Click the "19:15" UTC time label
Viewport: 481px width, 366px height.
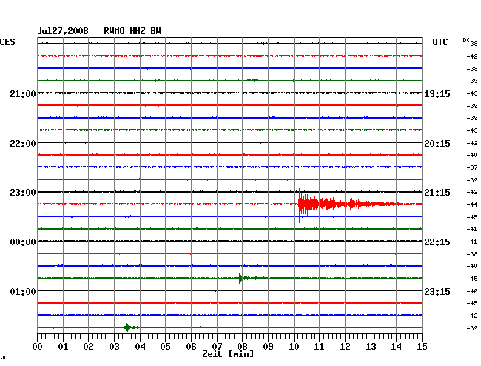coord(437,94)
